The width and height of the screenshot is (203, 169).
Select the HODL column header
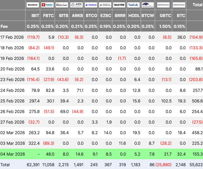[x=134, y=15]
